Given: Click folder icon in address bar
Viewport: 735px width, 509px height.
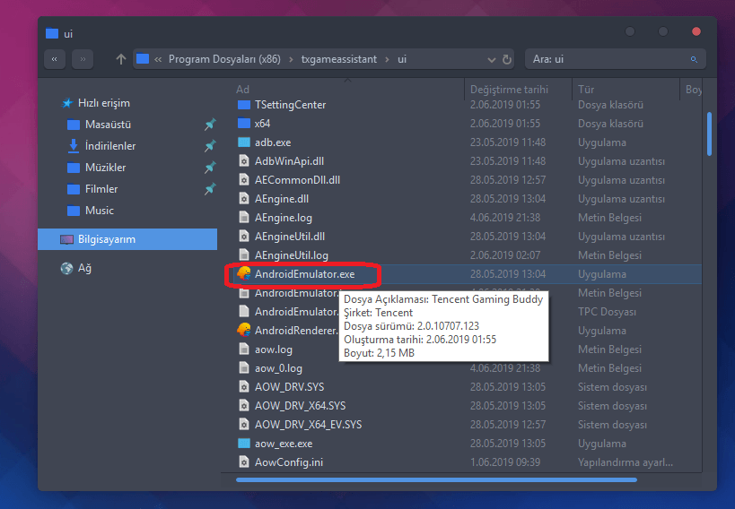Looking at the screenshot, I should click(x=143, y=58).
